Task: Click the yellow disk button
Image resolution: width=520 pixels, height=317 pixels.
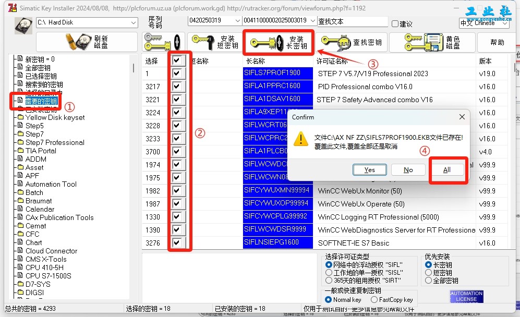Action: 432,42
